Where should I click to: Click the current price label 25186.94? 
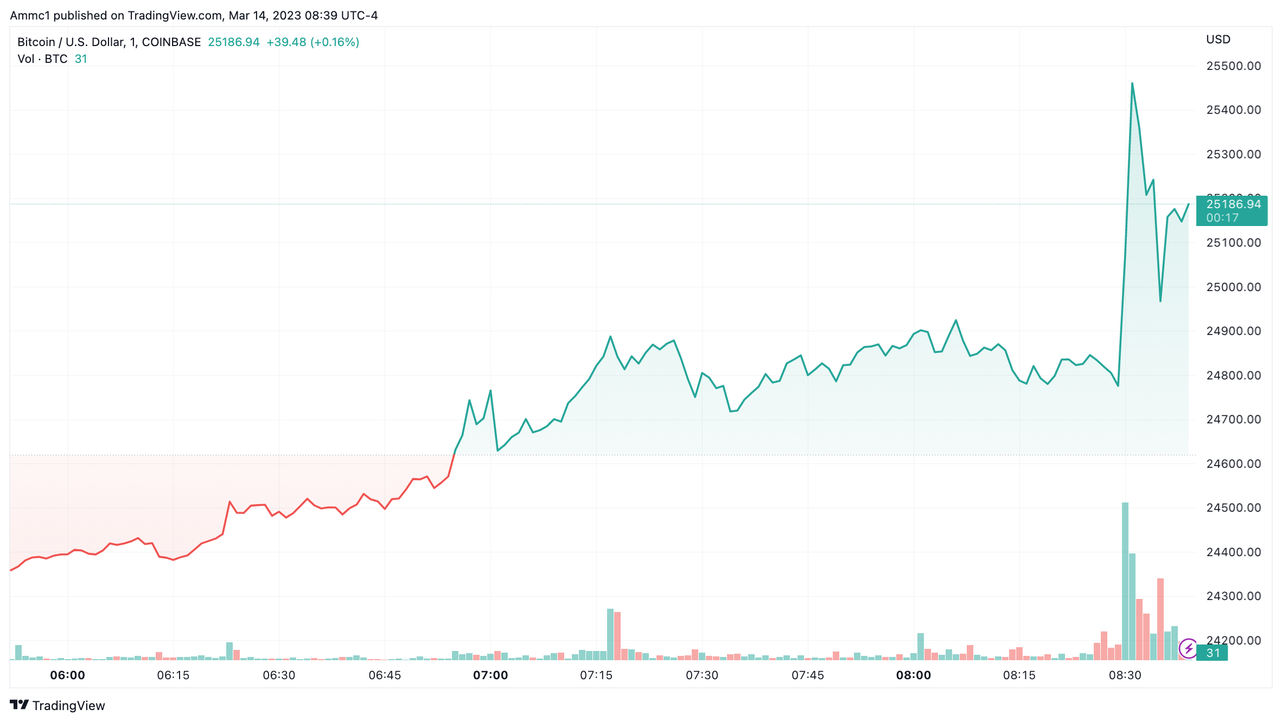(x=1233, y=204)
